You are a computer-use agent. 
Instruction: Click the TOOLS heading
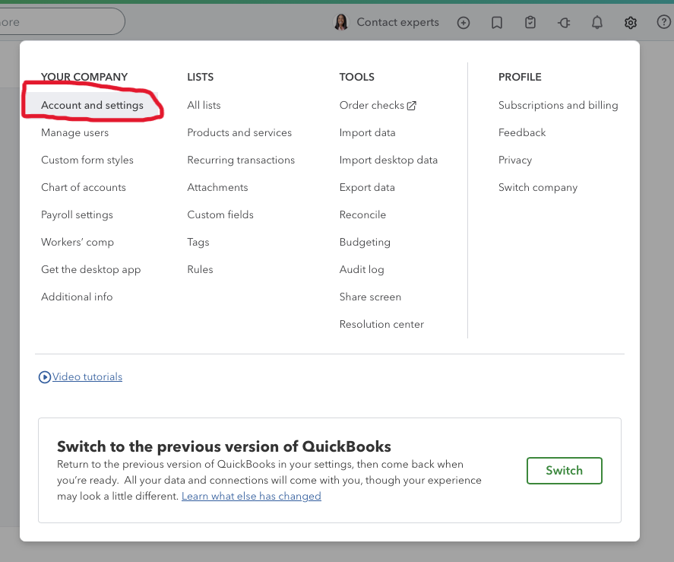click(357, 77)
